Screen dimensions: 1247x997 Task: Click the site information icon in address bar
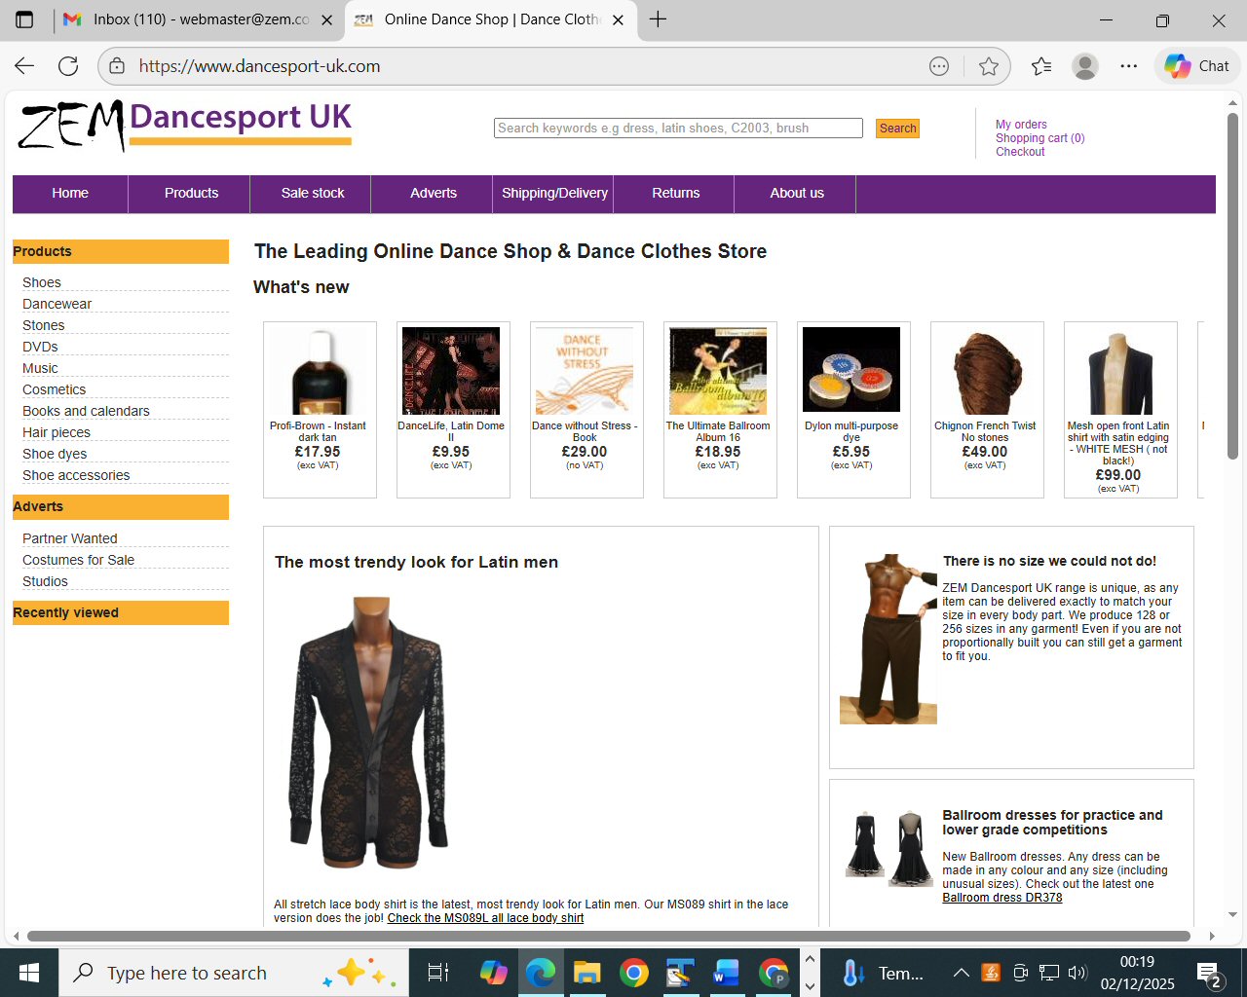[119, 66]
